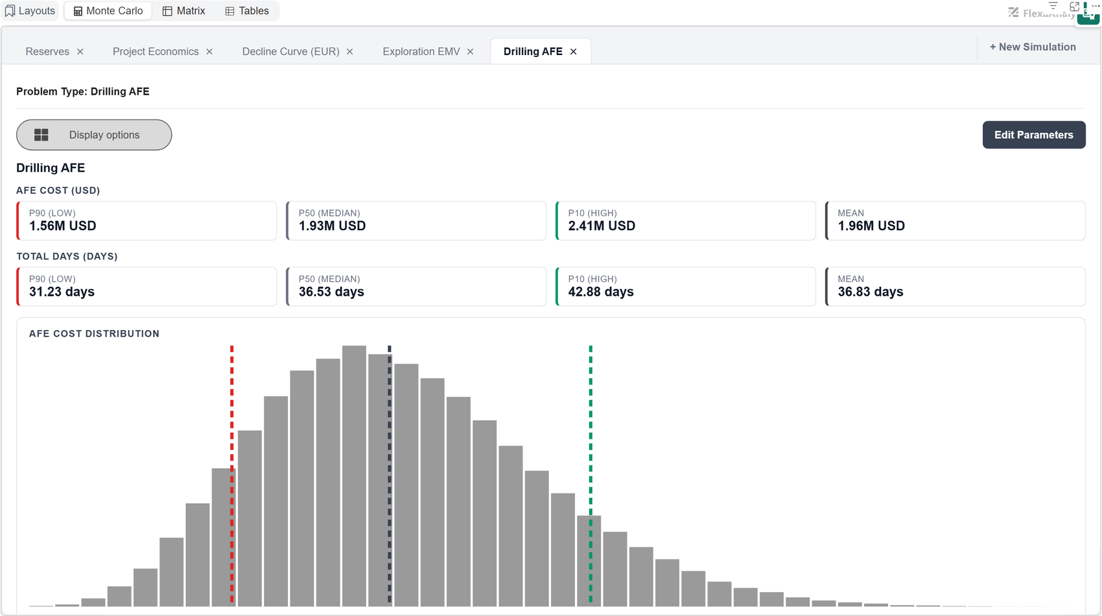
Task: Click the red P90 marker line
Action: tap(231, 475)
